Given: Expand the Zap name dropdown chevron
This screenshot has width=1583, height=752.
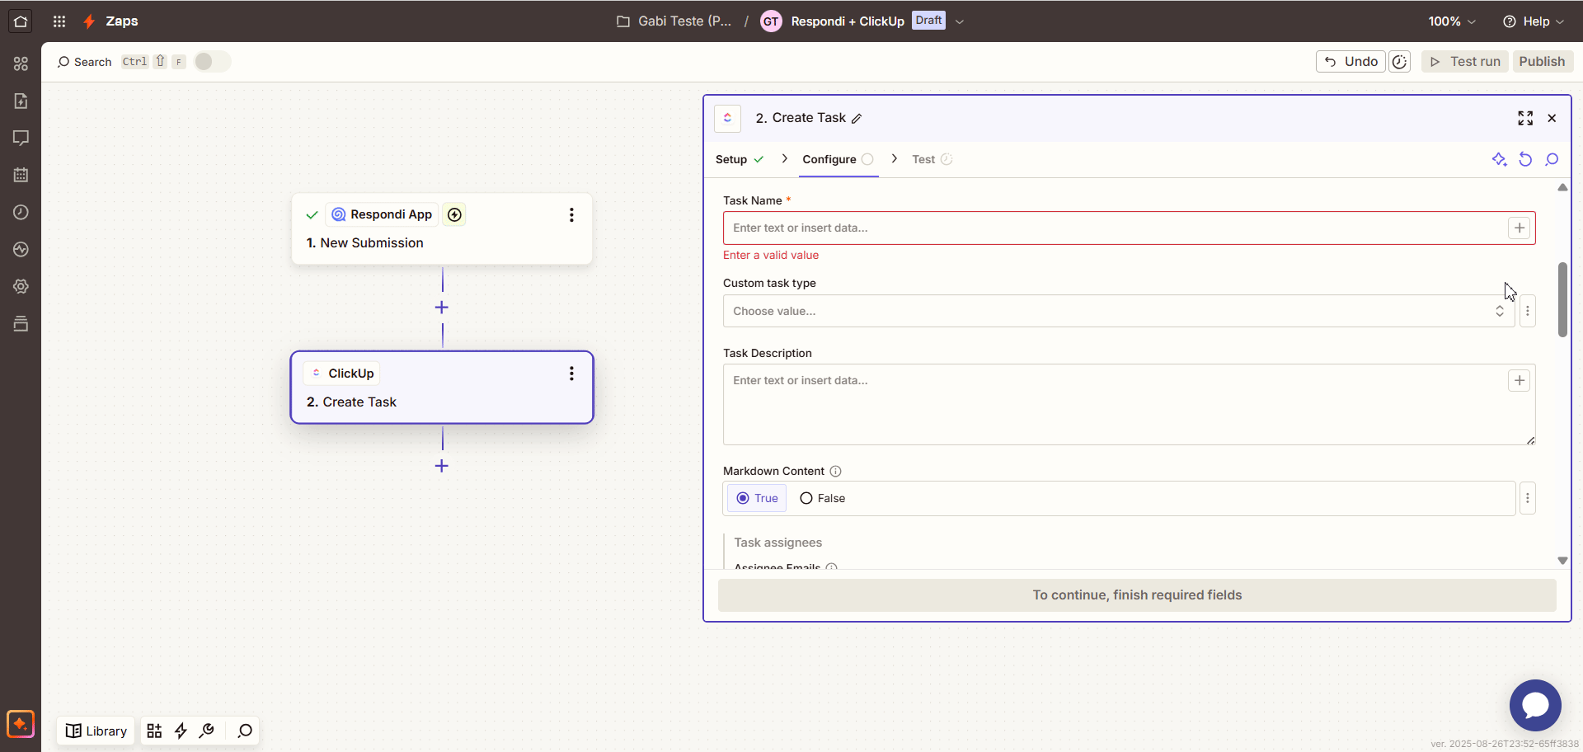Looking at the screenshot, I should (960, 22).
